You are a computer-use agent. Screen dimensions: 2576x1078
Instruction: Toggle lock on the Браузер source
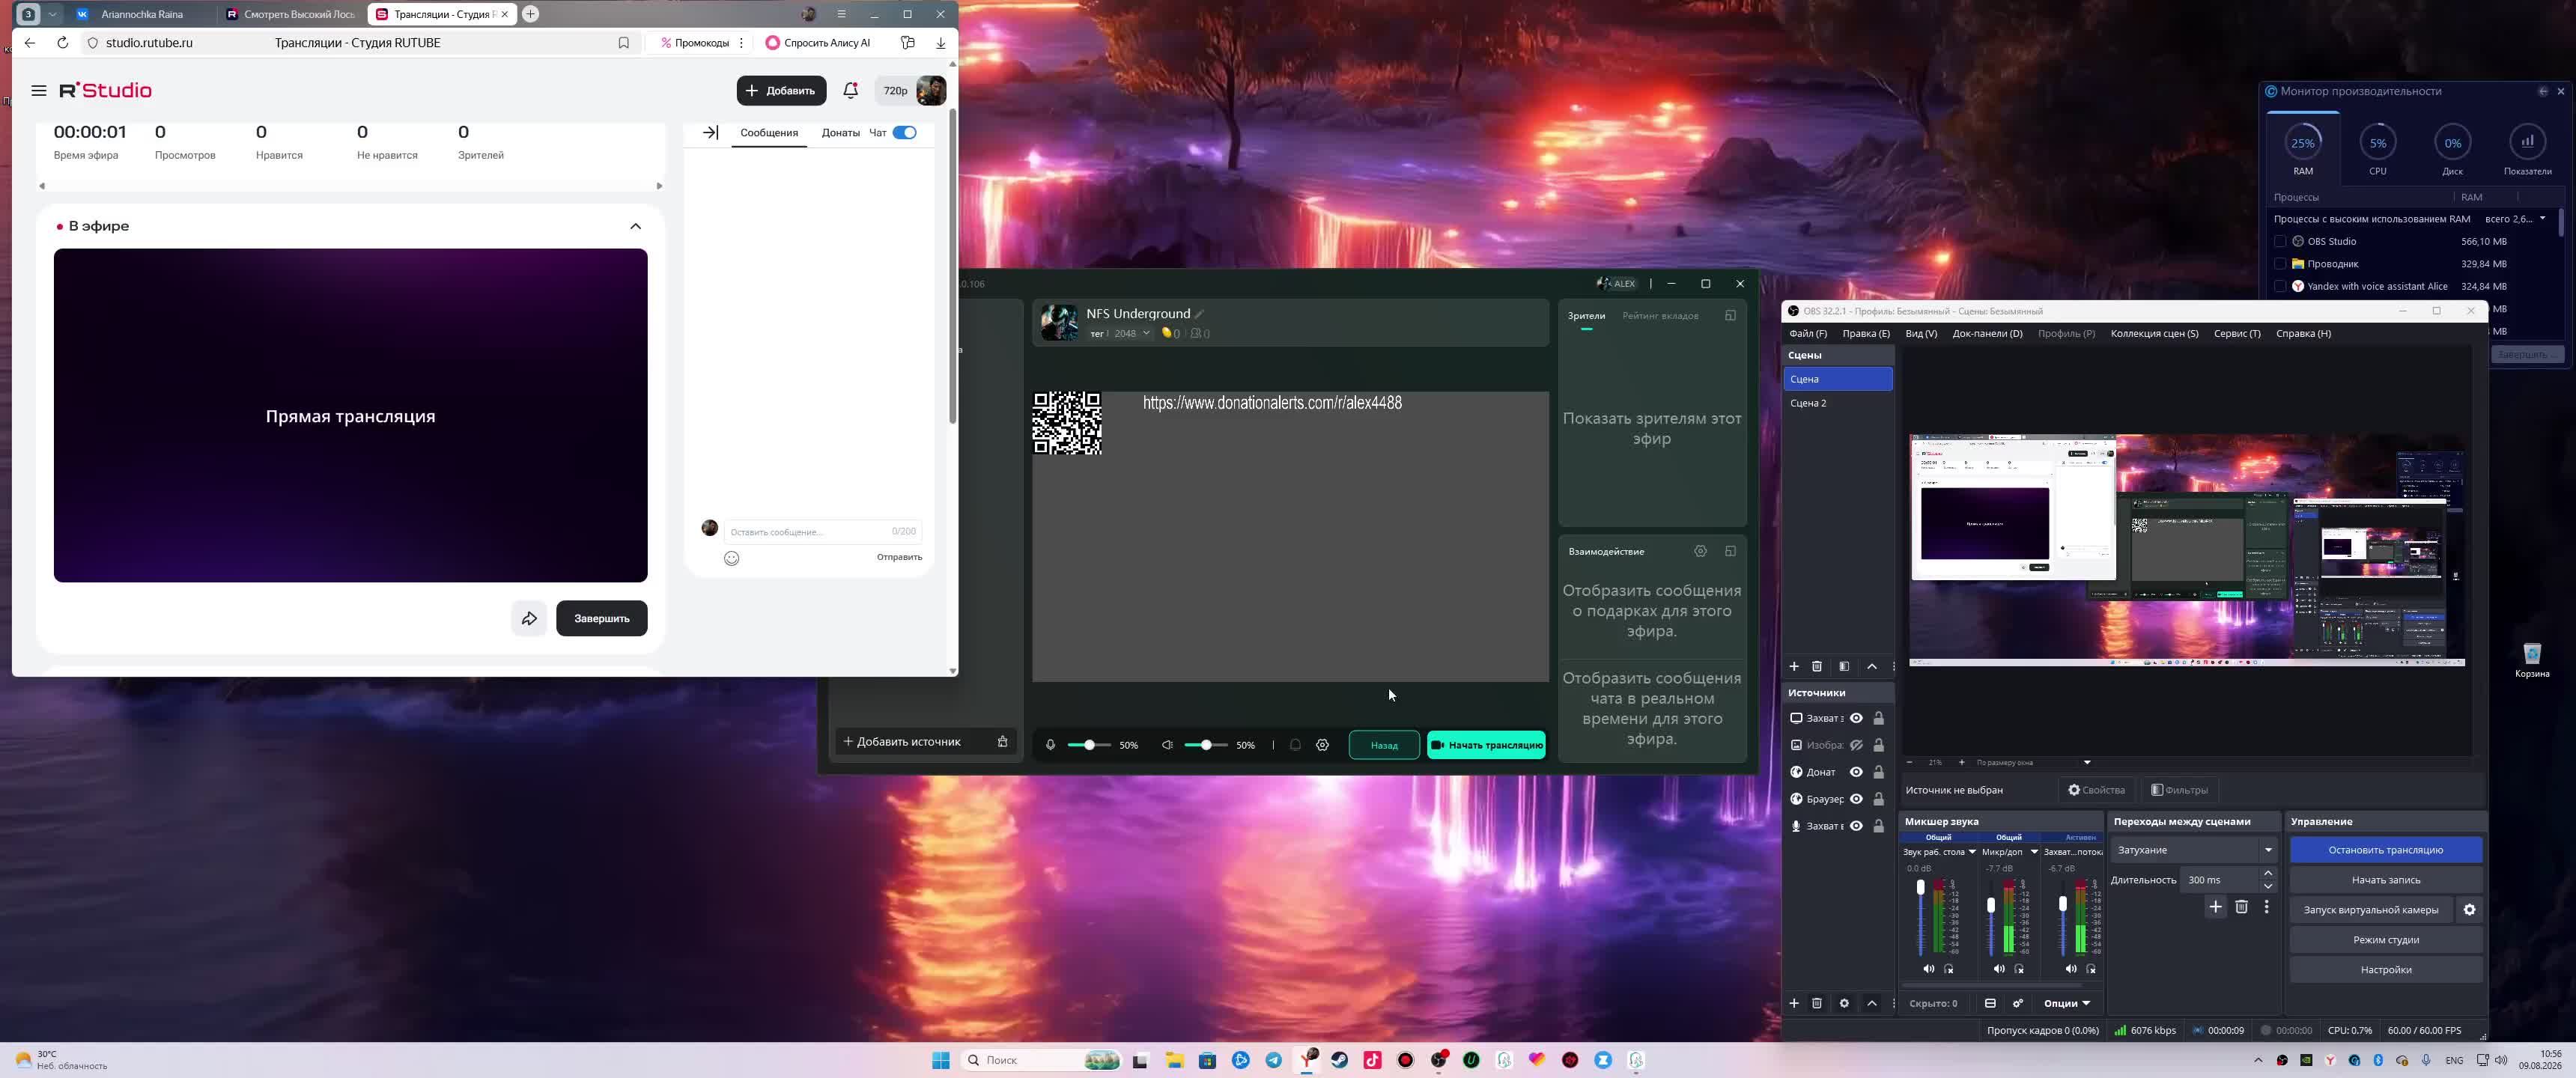(x=1879, y=799)
